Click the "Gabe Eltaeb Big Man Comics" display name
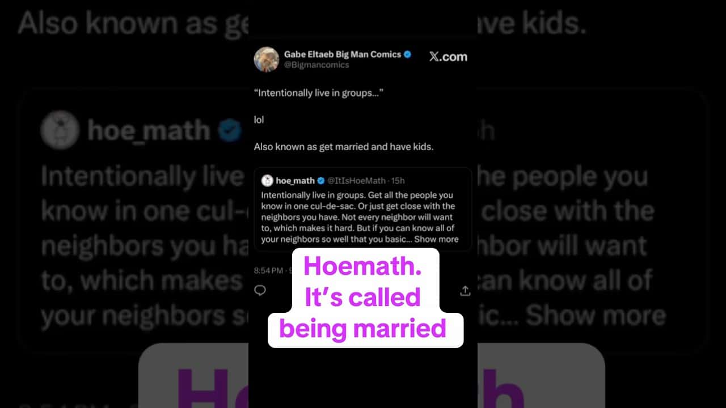Screen dimensions: 726x408 [x=342, y=54]
